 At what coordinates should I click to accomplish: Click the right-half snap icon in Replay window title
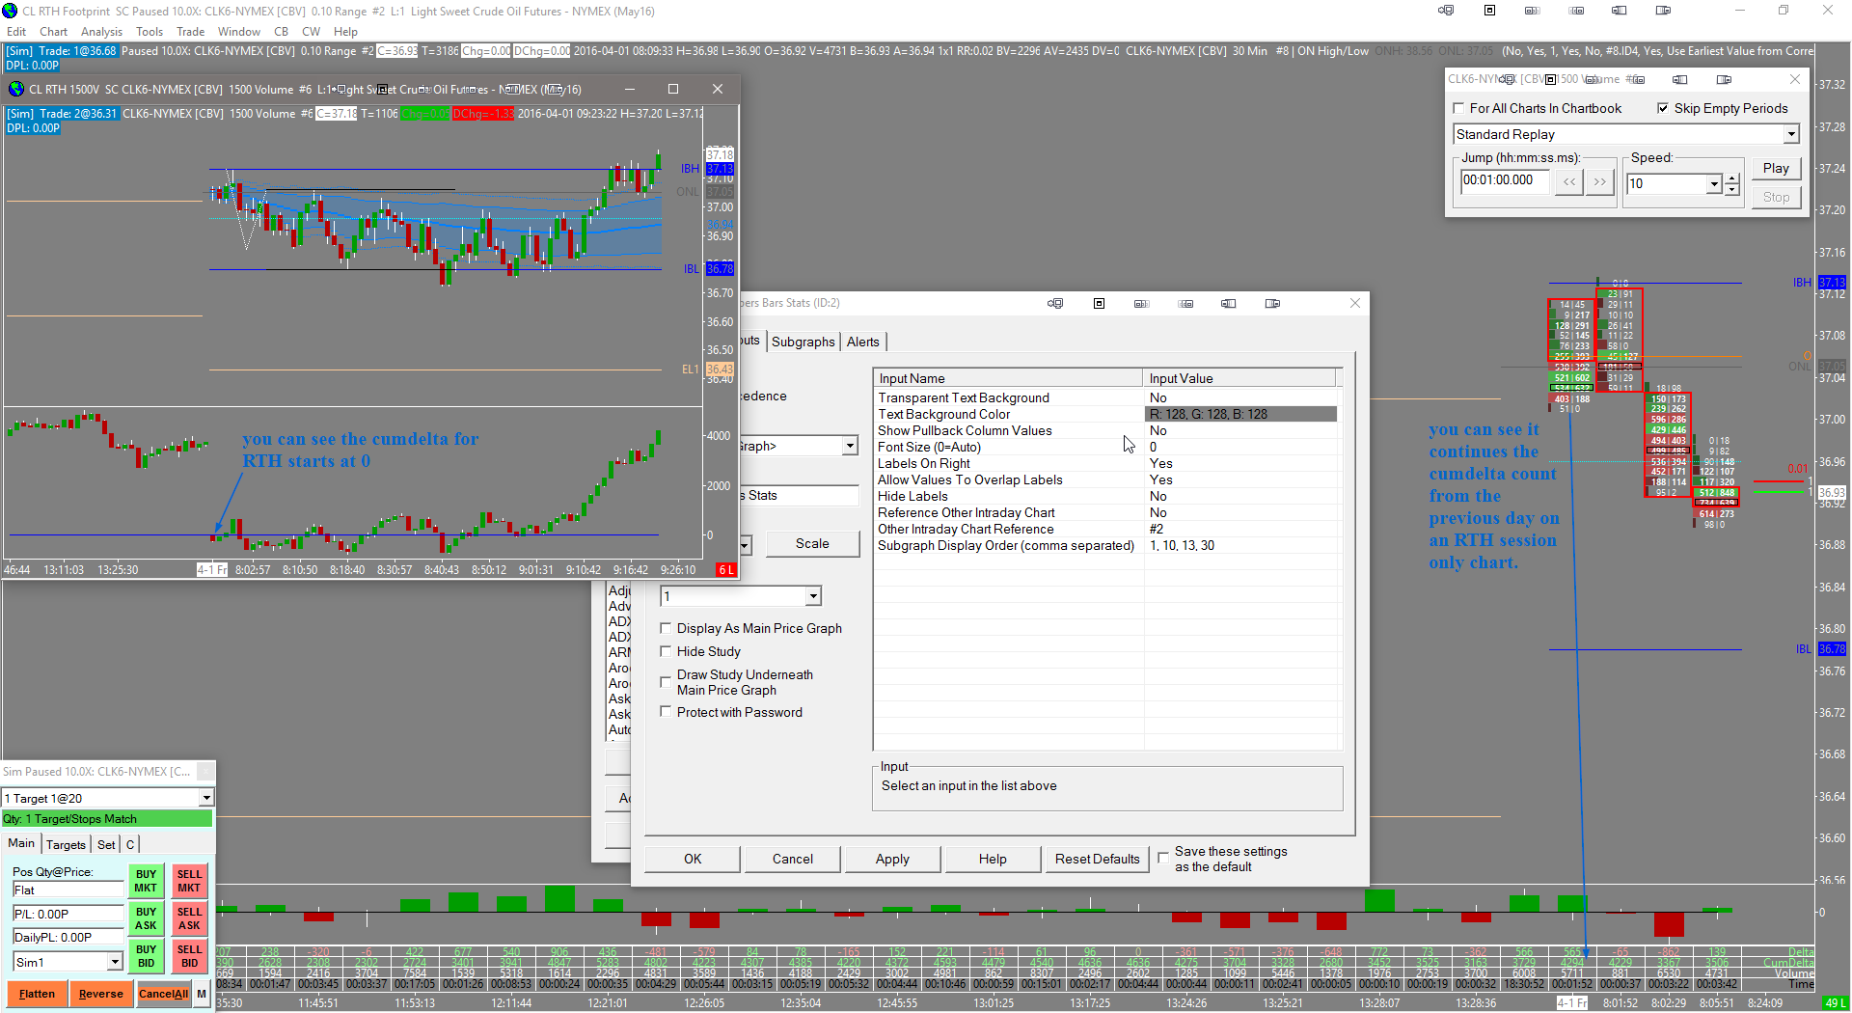point(1724,79)
